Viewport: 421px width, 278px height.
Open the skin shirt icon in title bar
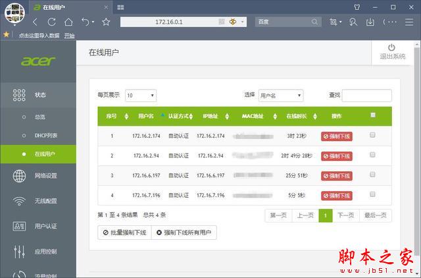tap(357, 7)
